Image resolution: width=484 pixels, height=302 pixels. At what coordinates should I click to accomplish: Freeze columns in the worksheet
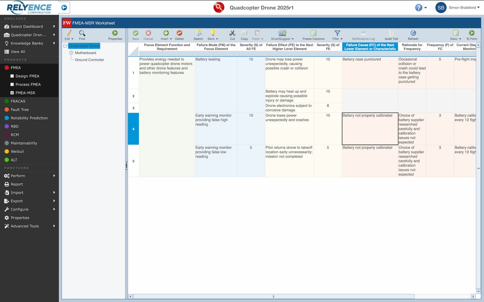(313, 35)
